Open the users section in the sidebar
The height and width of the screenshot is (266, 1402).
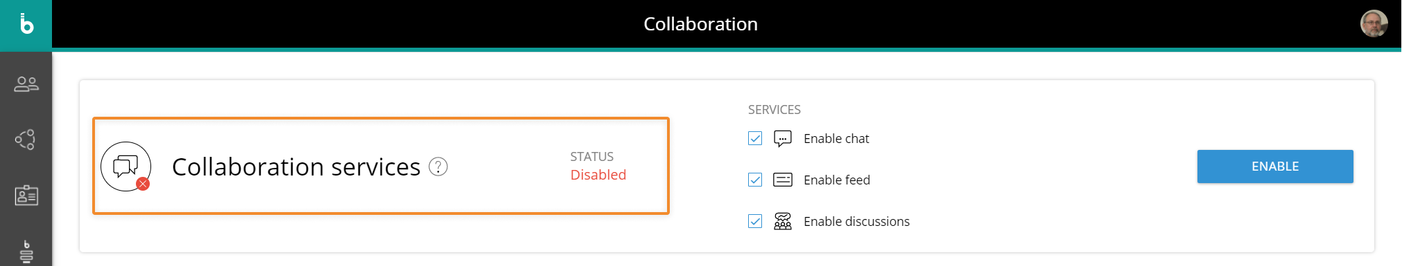click(26, 84)
